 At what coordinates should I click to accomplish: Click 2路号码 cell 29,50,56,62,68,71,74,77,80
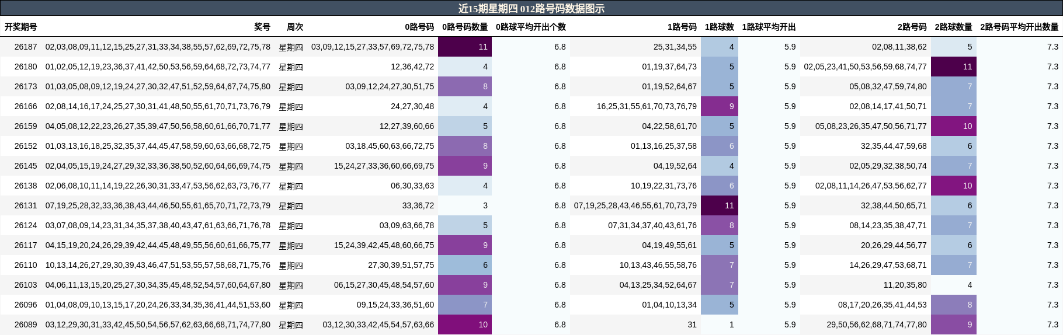[x=877, y=324]
